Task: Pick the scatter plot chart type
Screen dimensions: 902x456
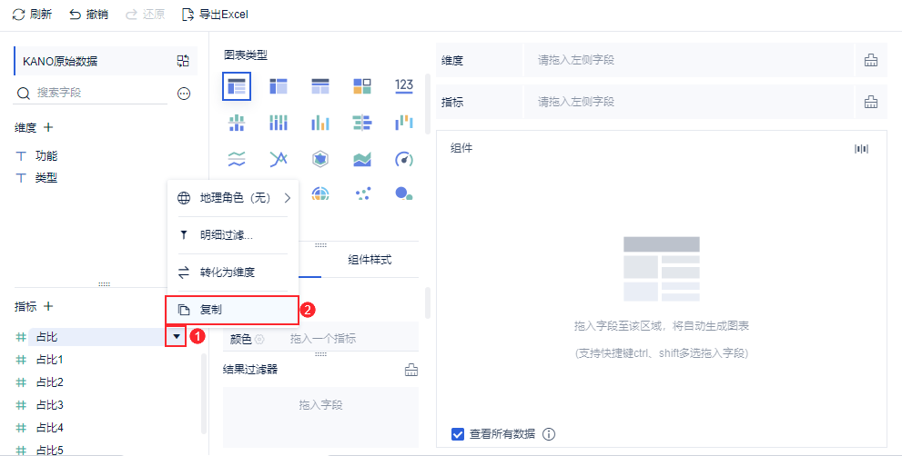Action: click(x=362, y=194)
